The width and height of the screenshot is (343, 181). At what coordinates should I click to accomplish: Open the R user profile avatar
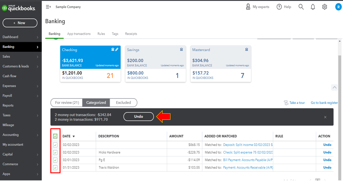point(338,7)
